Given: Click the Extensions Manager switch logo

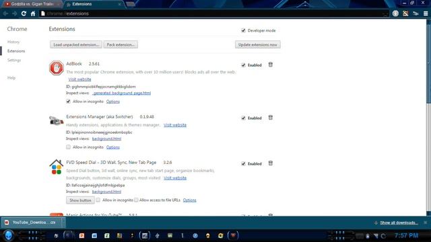Looking at the screenshot, I should tap(57, 120).
